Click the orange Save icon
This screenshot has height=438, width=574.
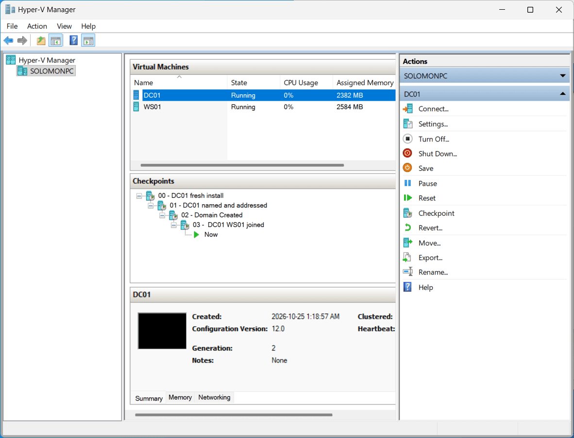(x=407, y=168)
